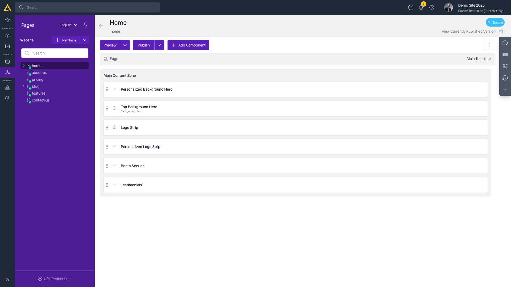Click drag handle of Bento Section
Image resolution: width=511 pixels, height=287 pixels.
point(107,166)
